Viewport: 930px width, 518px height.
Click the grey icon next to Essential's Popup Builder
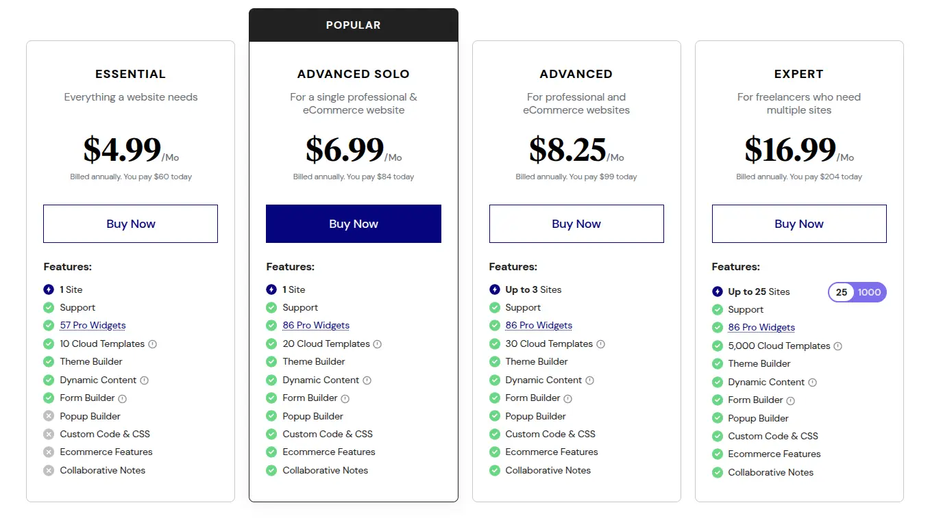click(49, 415)
